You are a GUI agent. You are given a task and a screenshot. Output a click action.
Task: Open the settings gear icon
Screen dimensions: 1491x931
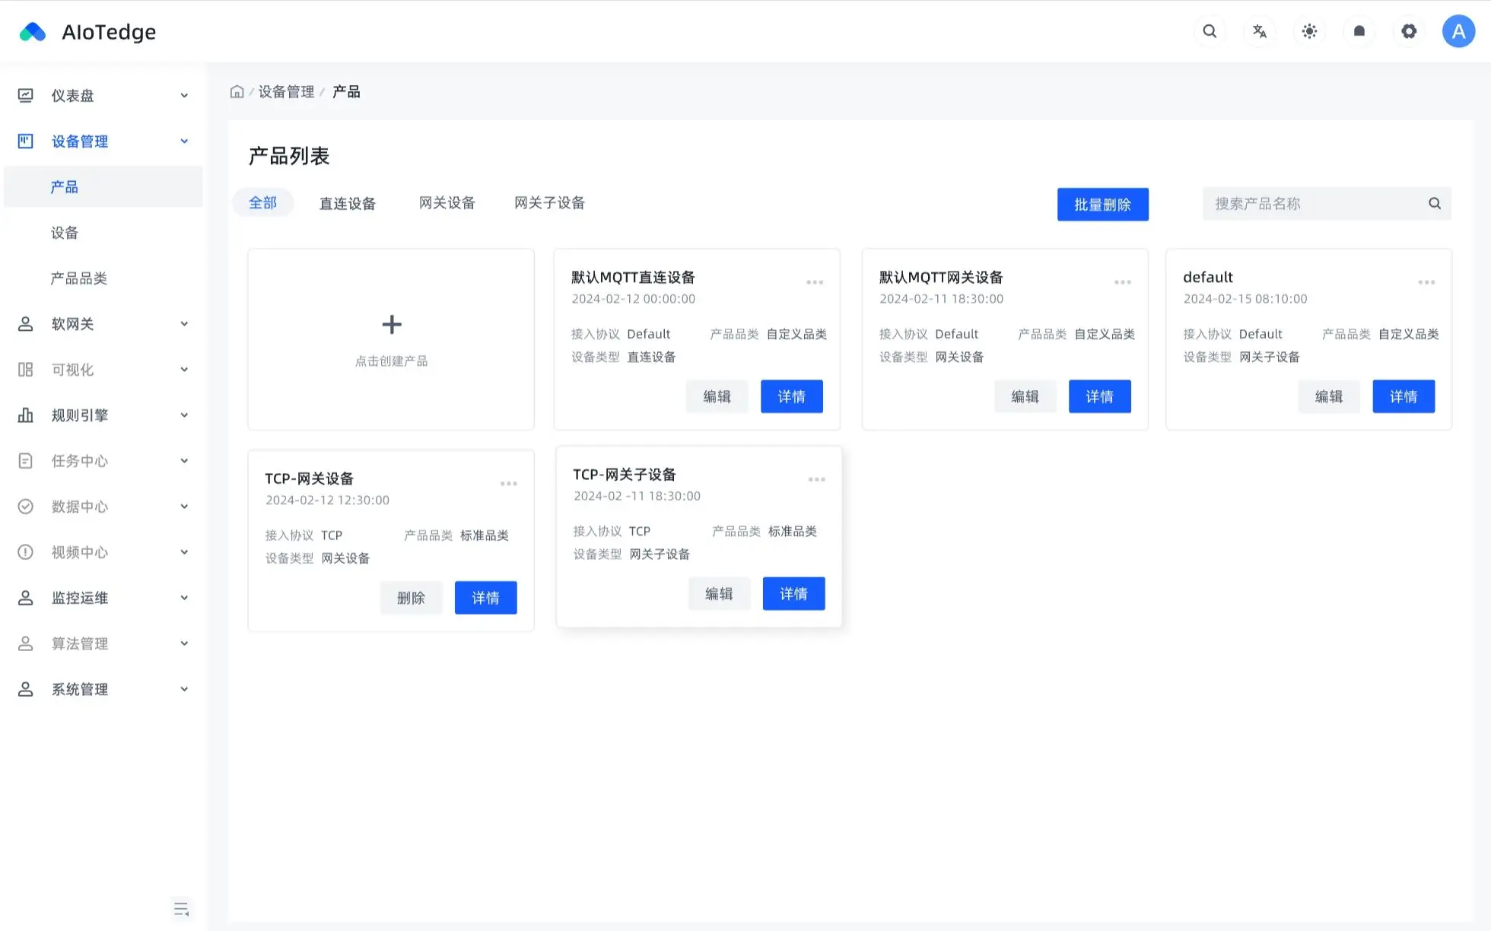[x=1409, y=31]
